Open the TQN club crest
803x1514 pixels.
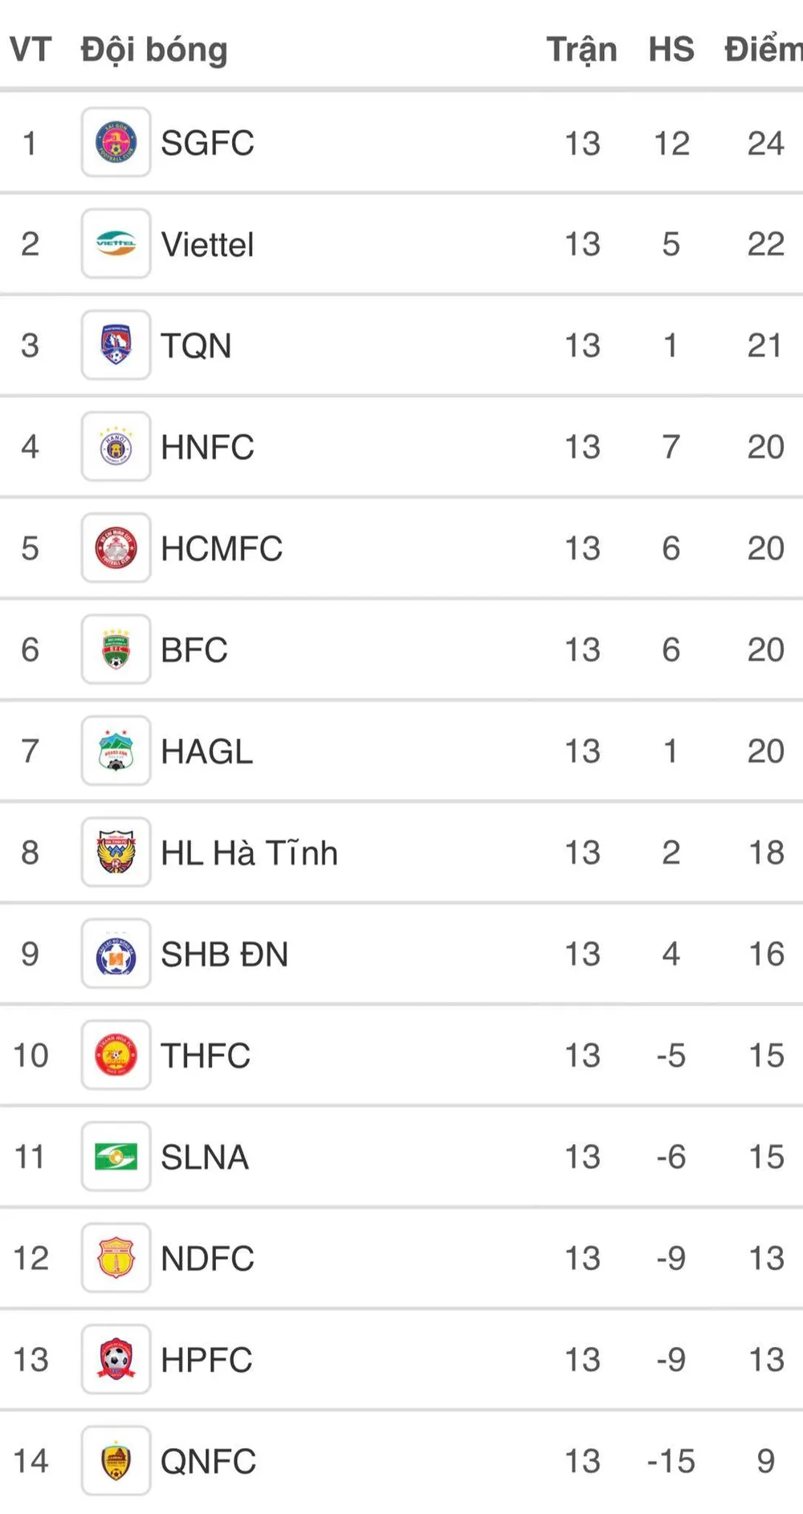click(x=116, y=345)
